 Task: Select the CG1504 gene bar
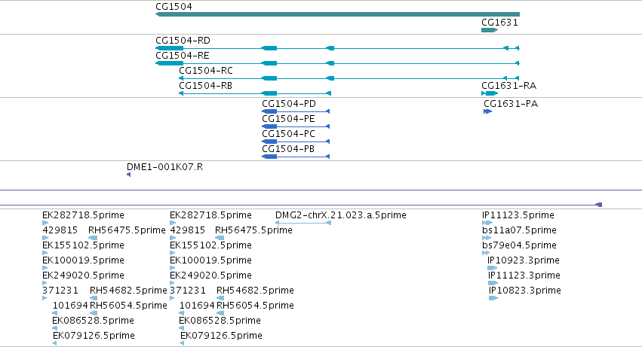point(337,14)
